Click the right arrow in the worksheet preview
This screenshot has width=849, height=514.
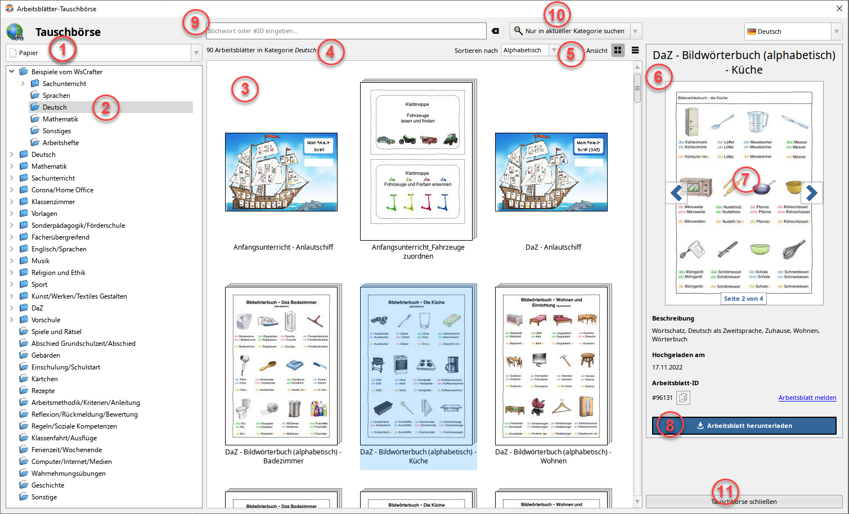812,193
